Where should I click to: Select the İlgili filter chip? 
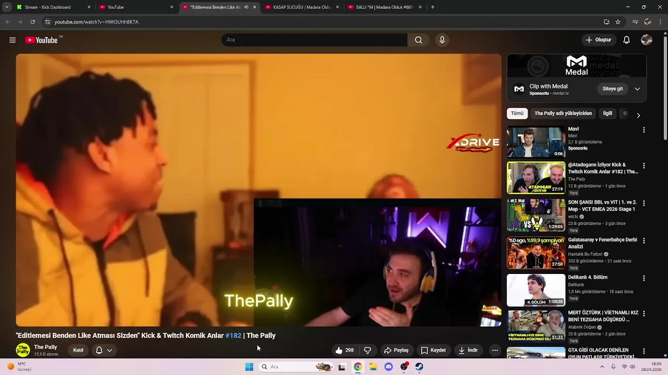click(607, 114)
